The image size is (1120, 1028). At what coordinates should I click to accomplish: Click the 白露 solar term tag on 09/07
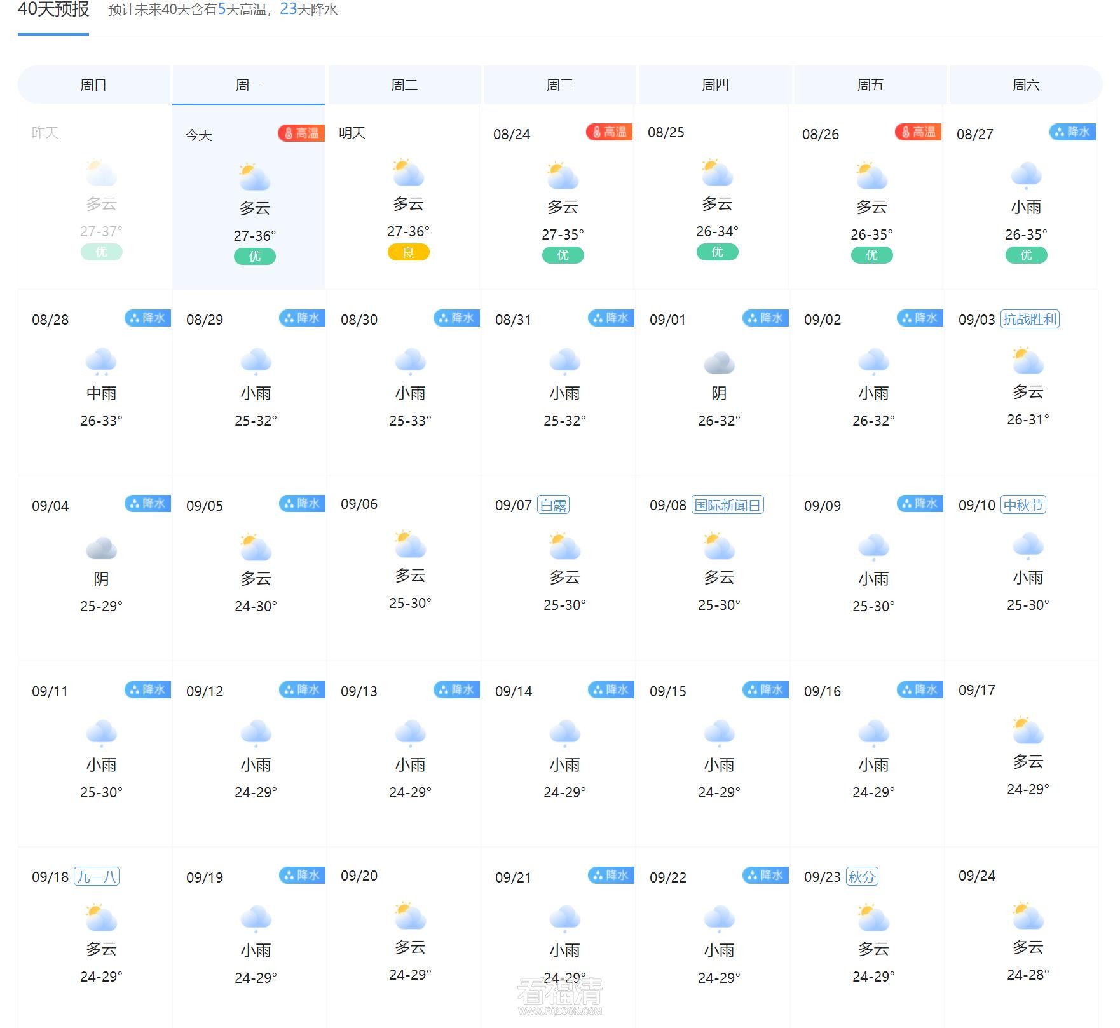point(554,504)
